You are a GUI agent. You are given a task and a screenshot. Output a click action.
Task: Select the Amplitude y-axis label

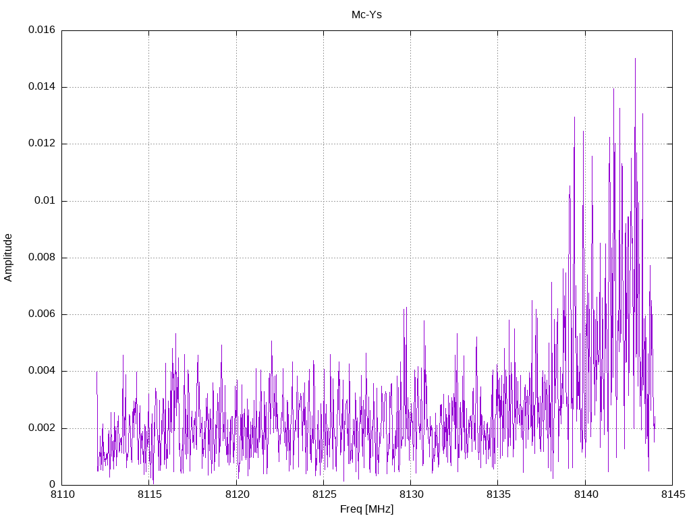pyautogui.click(x=8, y=257)
